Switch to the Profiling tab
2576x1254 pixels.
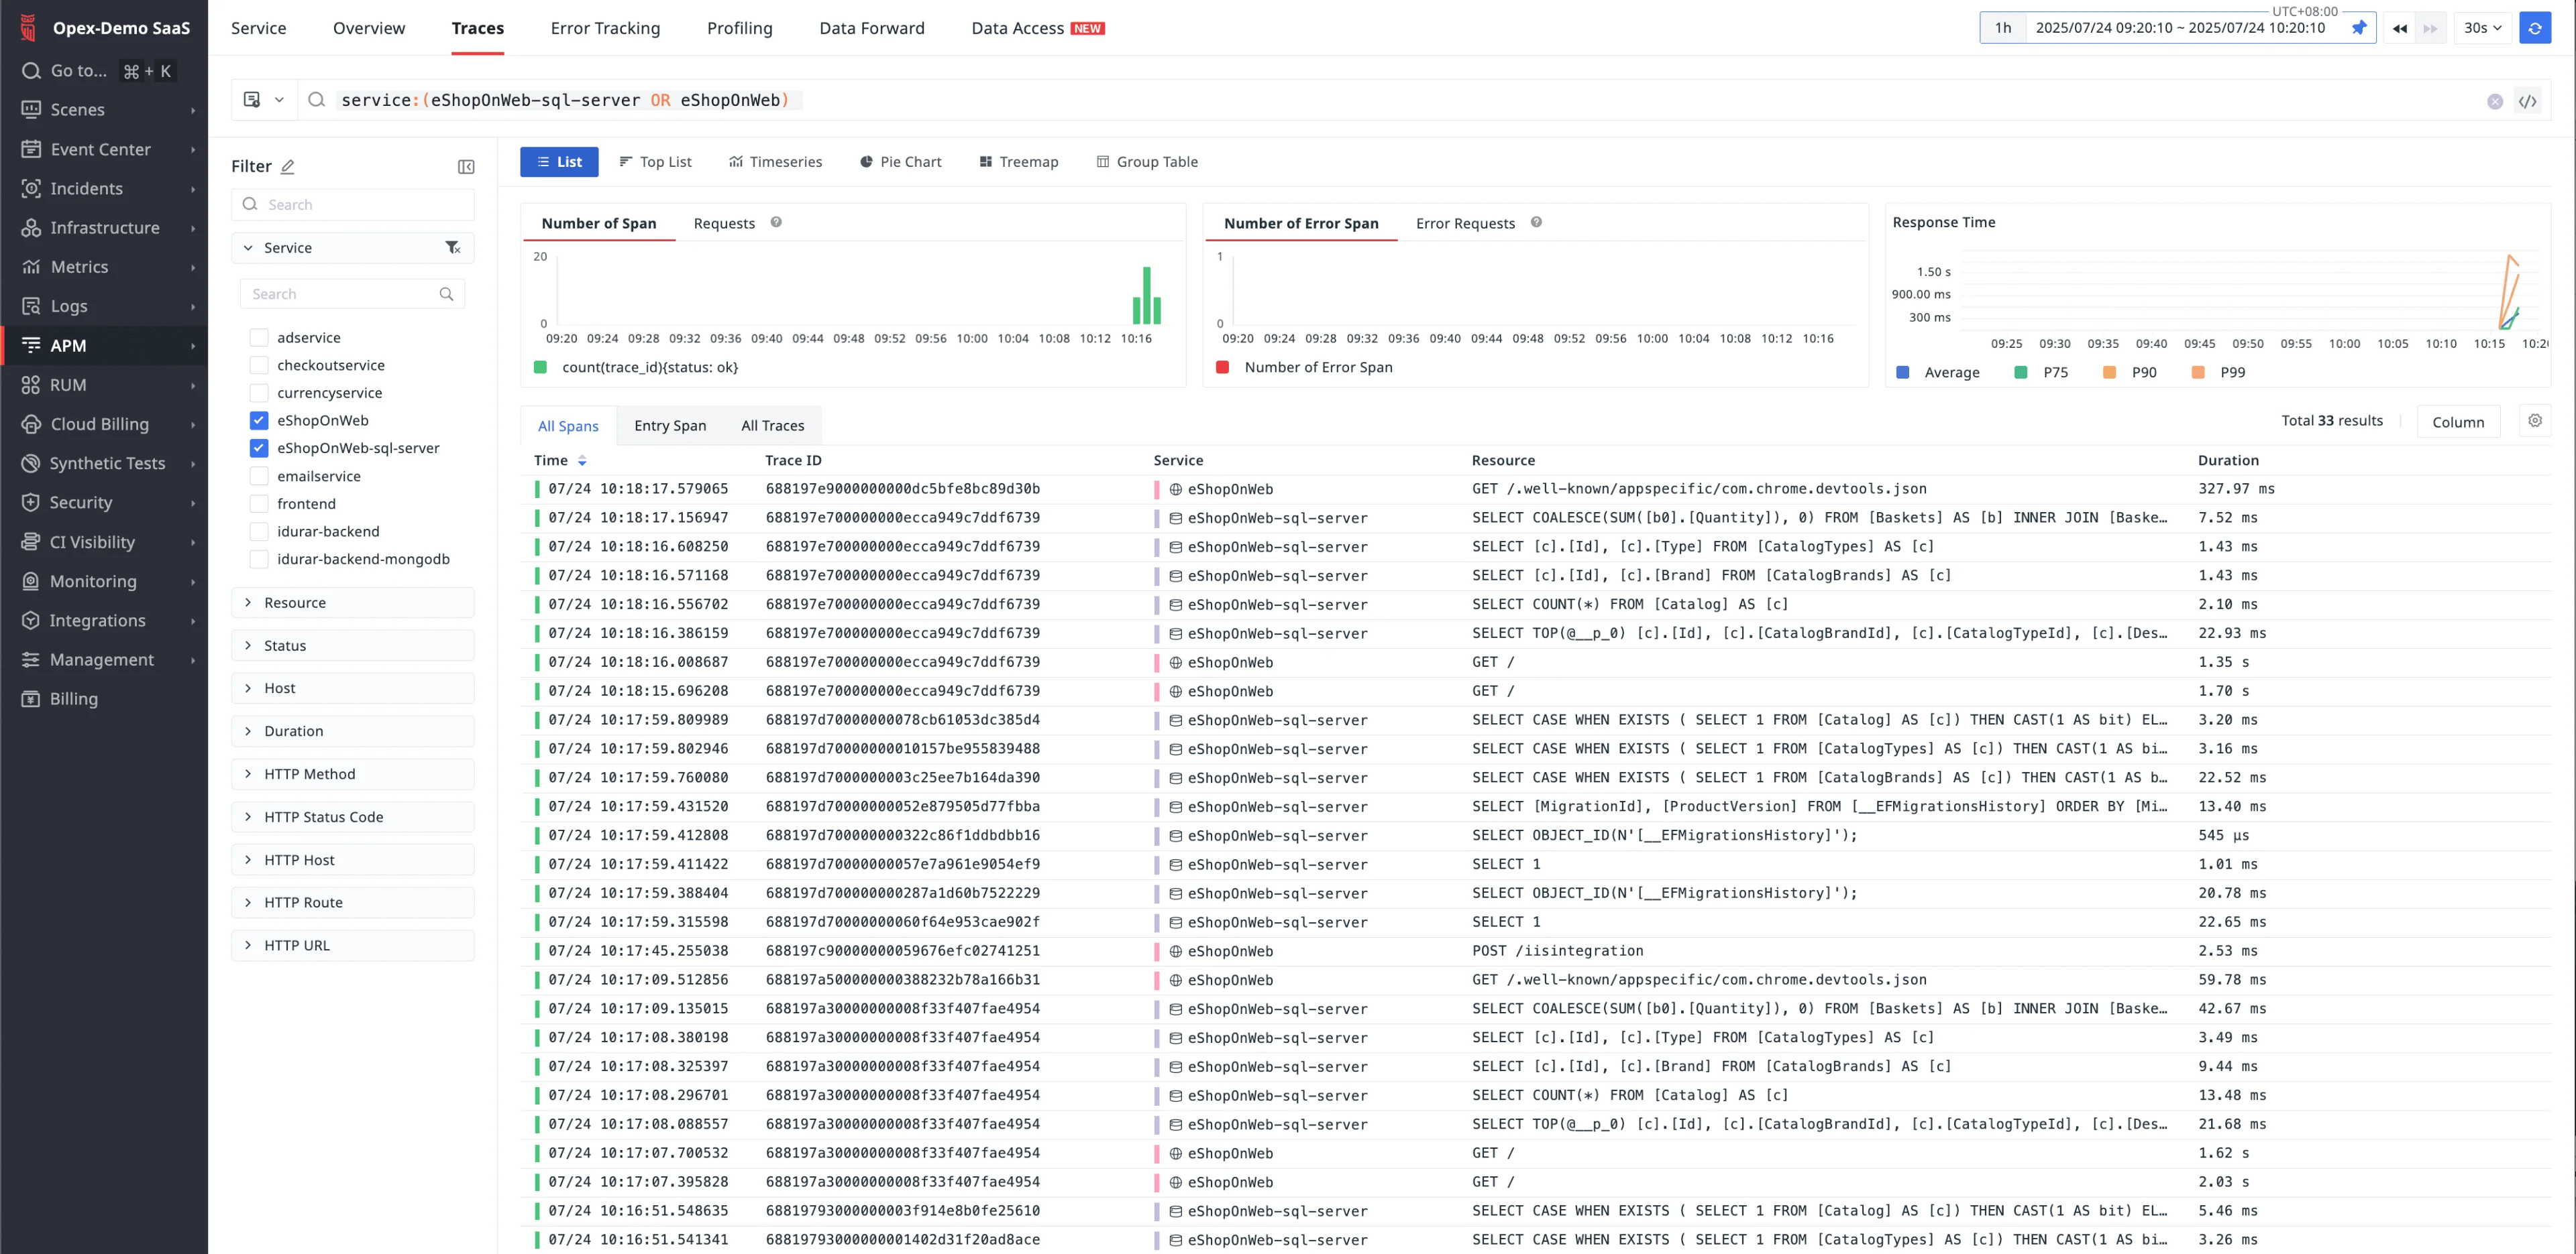point(739,28)
